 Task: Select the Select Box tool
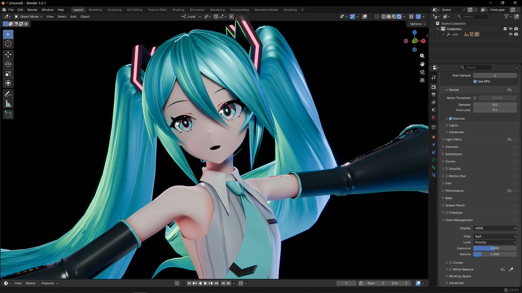point(8,34)
